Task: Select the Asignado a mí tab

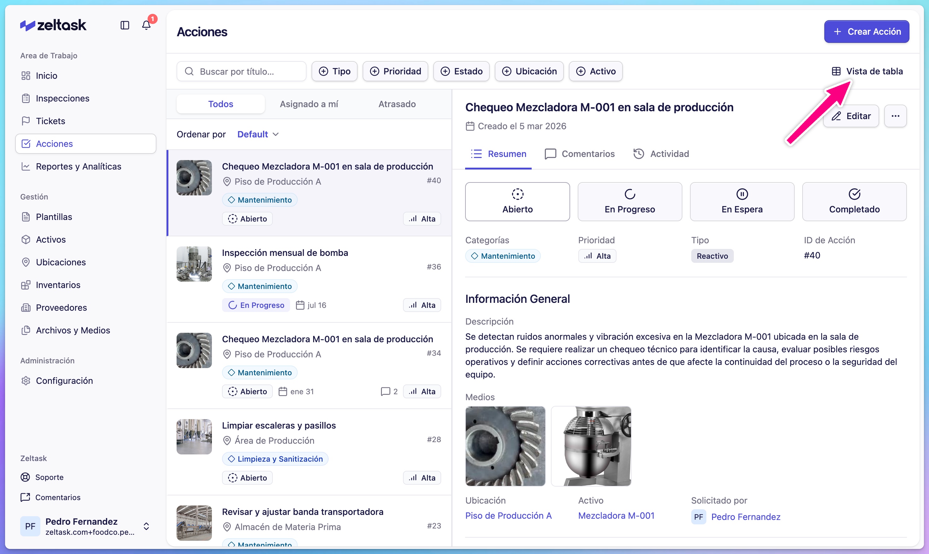Action: coord(309,104)
